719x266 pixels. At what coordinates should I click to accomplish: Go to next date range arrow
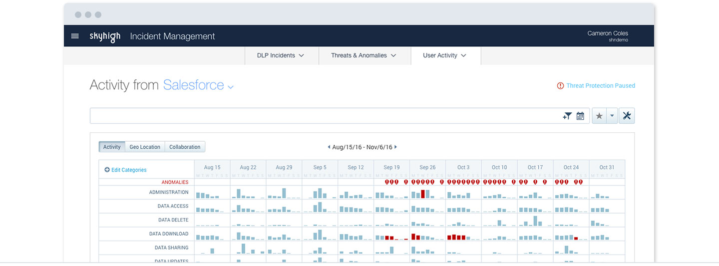point(396,147)
